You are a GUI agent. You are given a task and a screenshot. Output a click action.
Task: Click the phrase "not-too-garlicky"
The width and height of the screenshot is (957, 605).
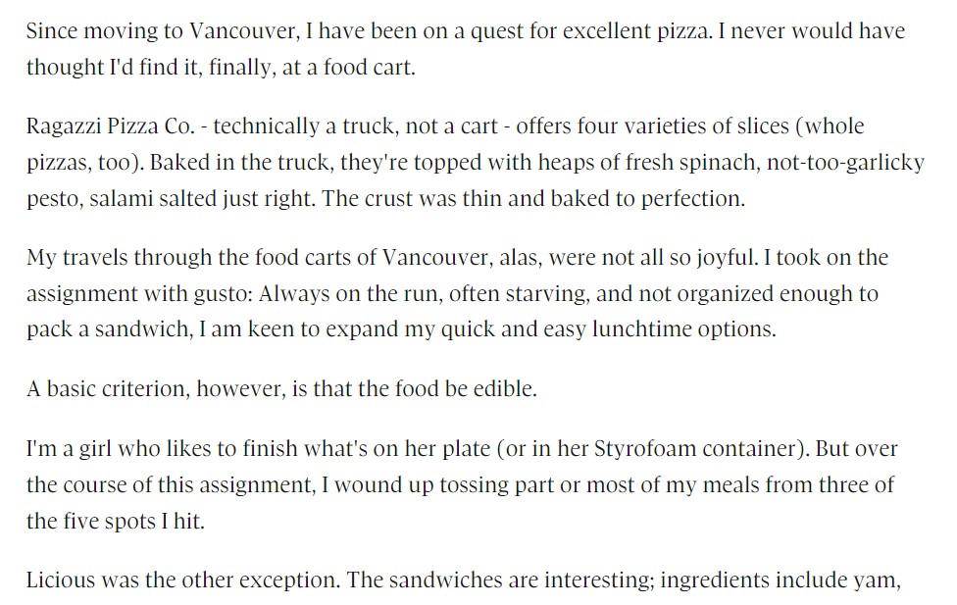pyautogui.click(x=846, y=163)
